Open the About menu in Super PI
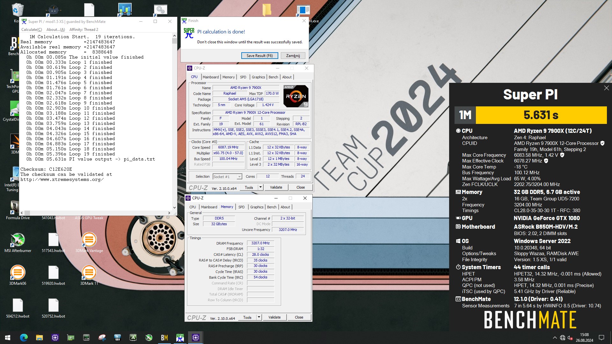 click(56, 30)
